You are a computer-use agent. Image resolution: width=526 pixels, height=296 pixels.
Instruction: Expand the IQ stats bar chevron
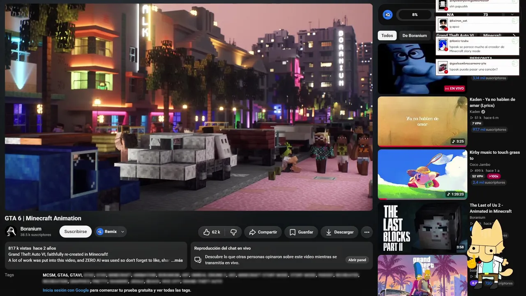click(x=512, y=14)
